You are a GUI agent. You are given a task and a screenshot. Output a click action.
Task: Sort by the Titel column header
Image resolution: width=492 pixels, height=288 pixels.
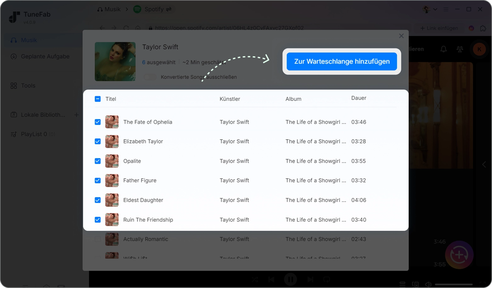pos(111,99)
